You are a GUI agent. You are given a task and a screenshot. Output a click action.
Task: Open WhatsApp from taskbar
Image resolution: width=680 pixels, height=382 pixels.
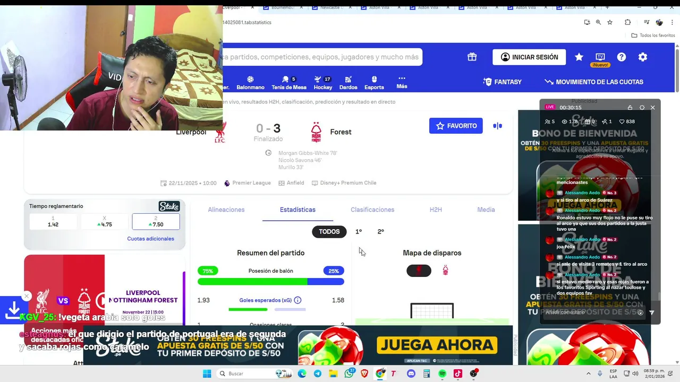pos(349,374)
